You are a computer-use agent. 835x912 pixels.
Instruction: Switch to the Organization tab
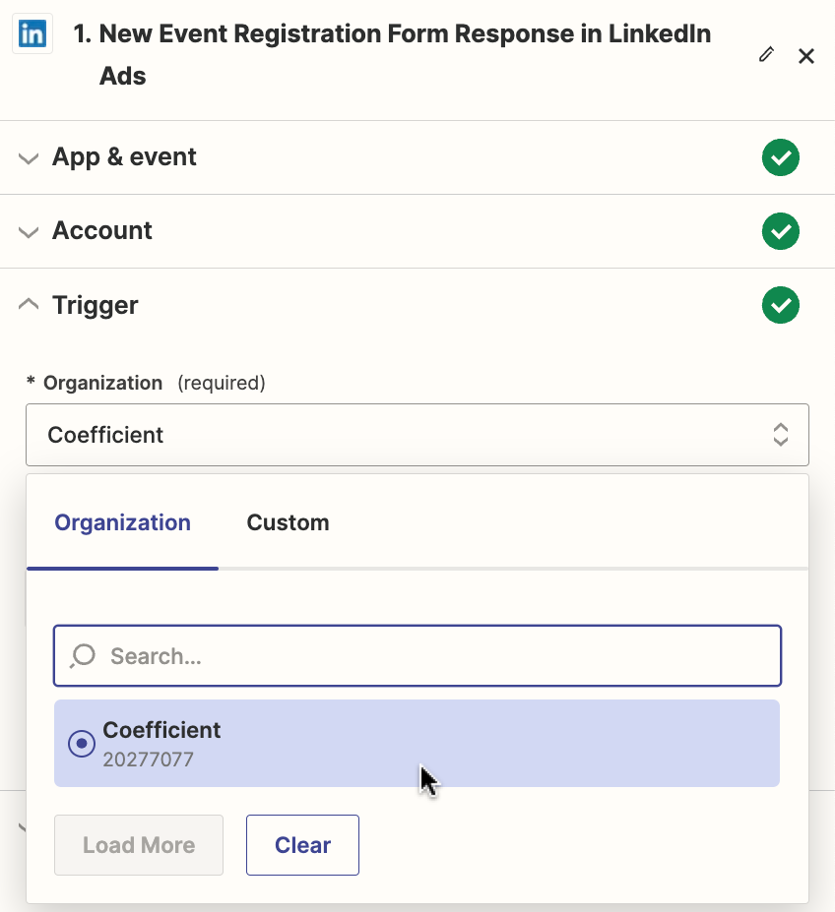[x=122, y=522]
